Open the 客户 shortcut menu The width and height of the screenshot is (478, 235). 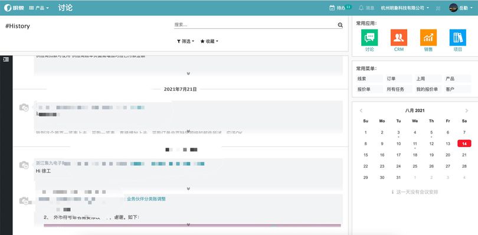(457, 89)
